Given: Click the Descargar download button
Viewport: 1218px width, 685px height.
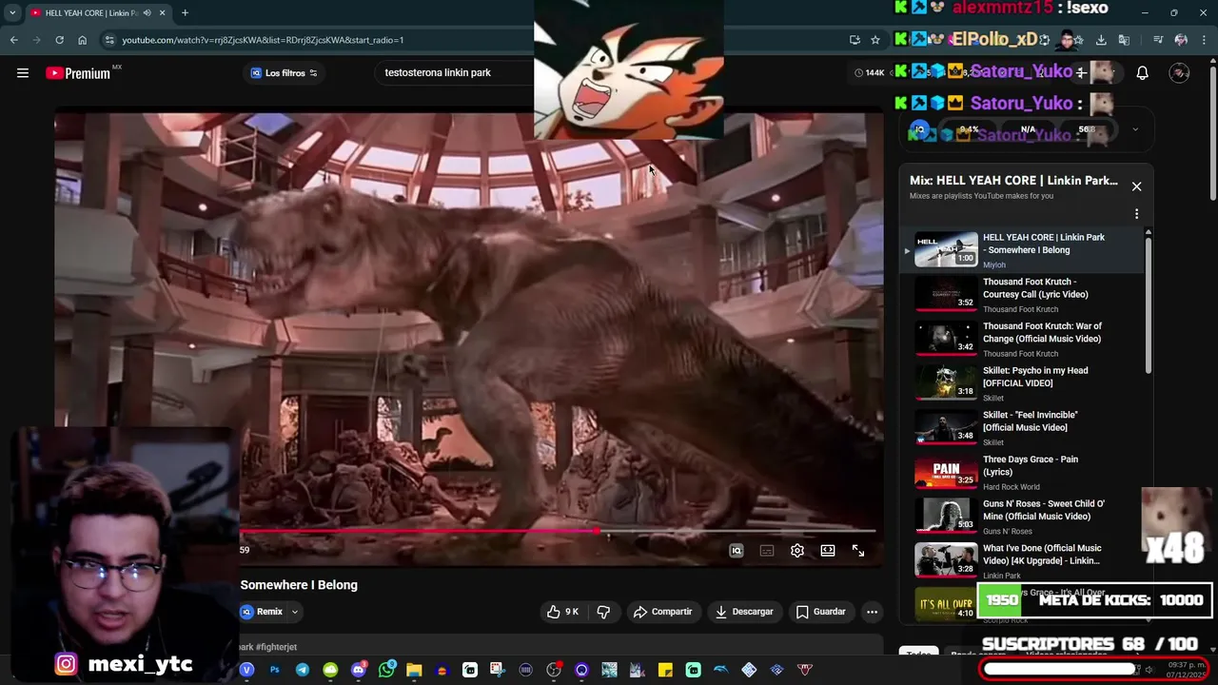Looking at the screenshot, I should click(x=744, y=612).
